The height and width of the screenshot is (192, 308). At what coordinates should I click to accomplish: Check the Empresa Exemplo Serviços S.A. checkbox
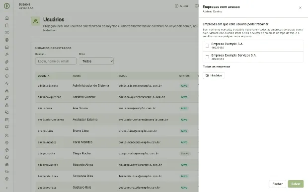[x=207, y=57]
